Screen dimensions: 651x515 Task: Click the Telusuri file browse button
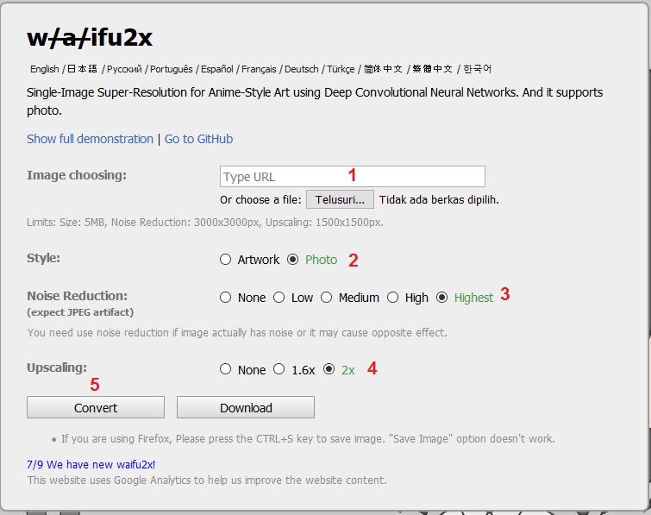[x=340, y=200]
